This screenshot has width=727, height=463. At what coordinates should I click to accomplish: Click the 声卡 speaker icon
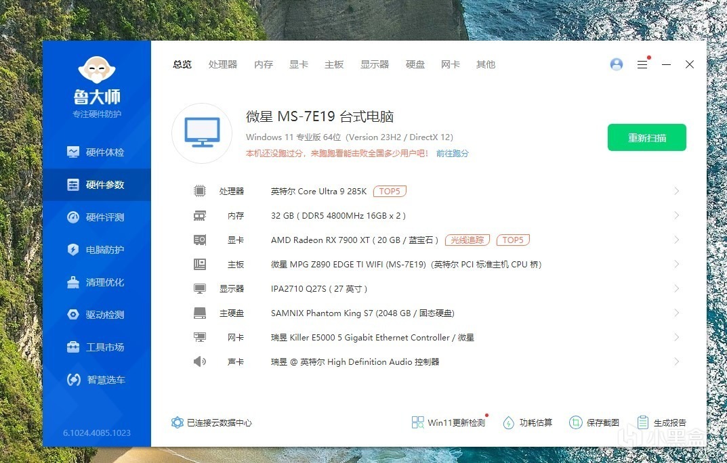pos(199,361)
